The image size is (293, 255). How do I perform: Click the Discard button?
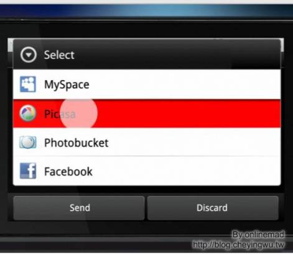tap(213, 208)
